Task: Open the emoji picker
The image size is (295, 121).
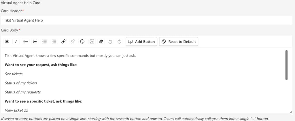Action: [82, 42]
